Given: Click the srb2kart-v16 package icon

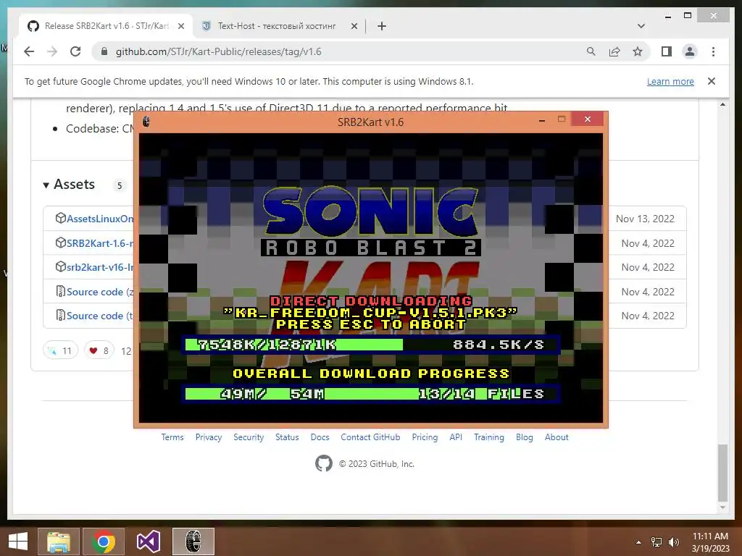Looking at the screenshot, I should [x=61, y=266].
